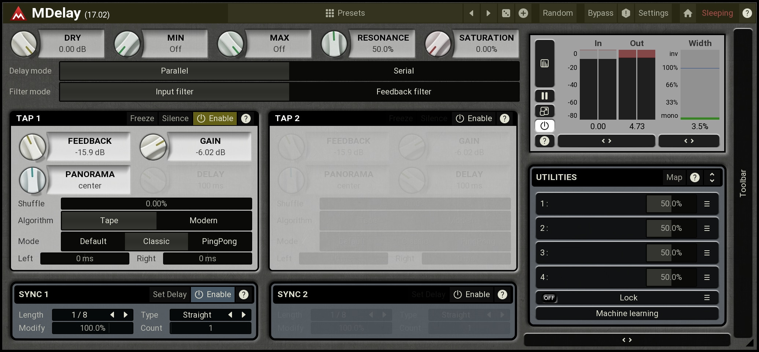
Task: Disable Sync 1 Enable toggle
Action: click(213, 295)
